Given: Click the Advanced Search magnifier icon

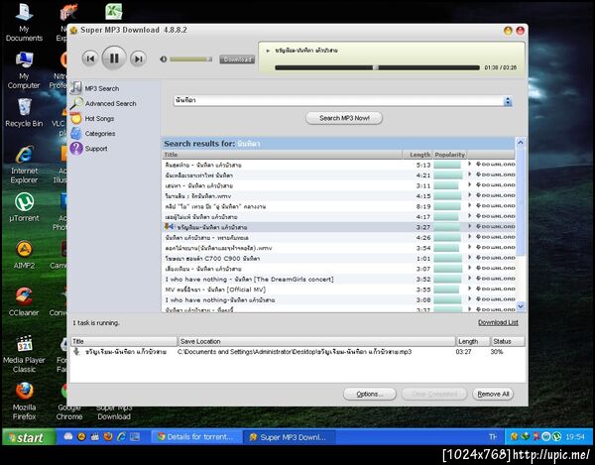Looking at the screenshot, I should pos(76,103).
